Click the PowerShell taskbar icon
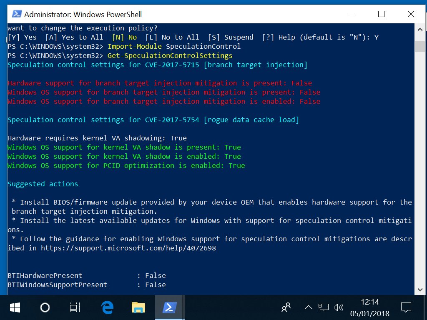 169,307
